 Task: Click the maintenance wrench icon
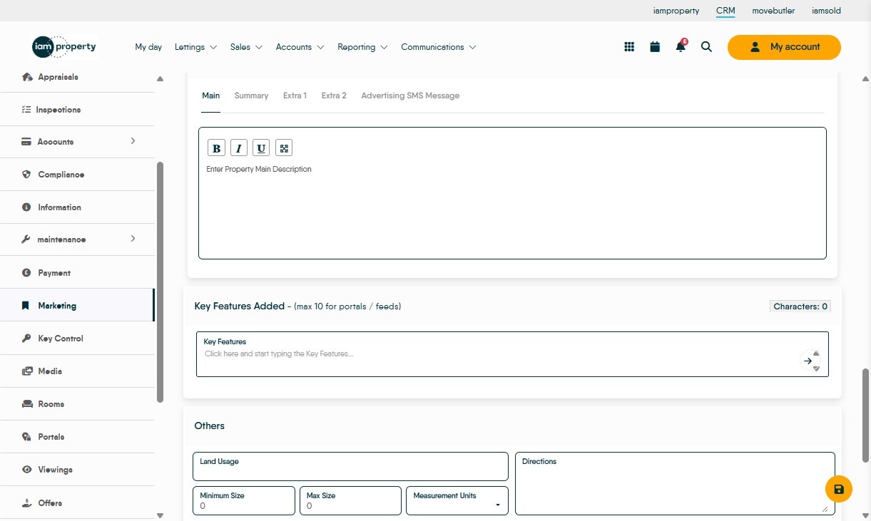tap(26, 239)
